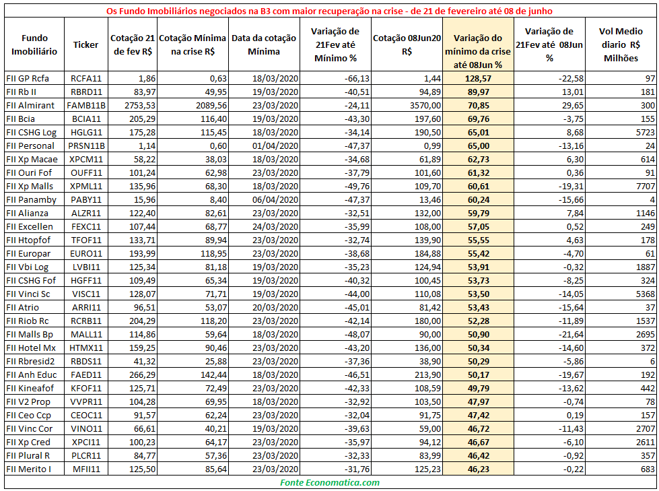Viewport: 659px width, 491px height.
Task: Select the FAMB11B ticker cell
Action: [86, 105]
